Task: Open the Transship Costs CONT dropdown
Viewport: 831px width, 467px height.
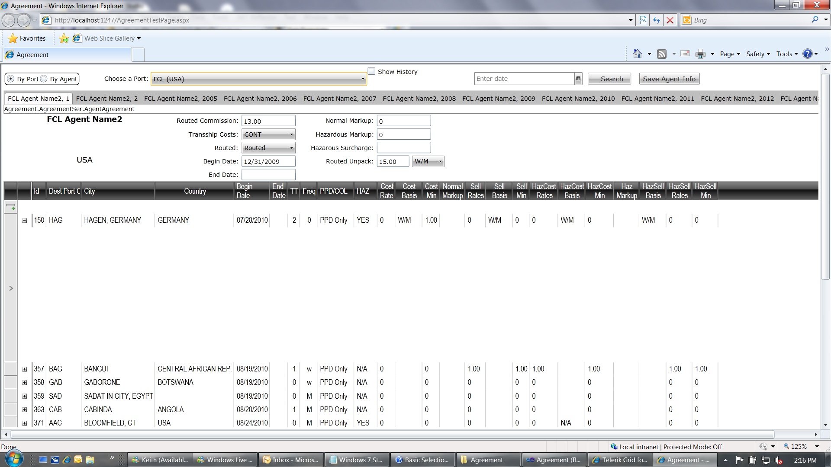Action: coord(268,134)
